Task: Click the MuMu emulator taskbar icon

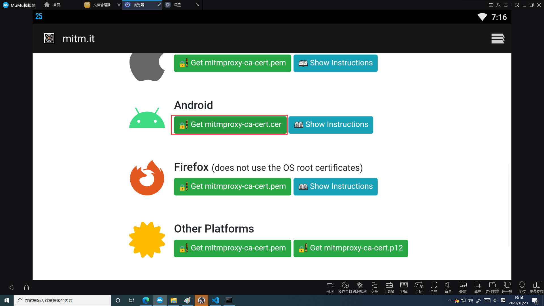Action: [x=160, y=300]
